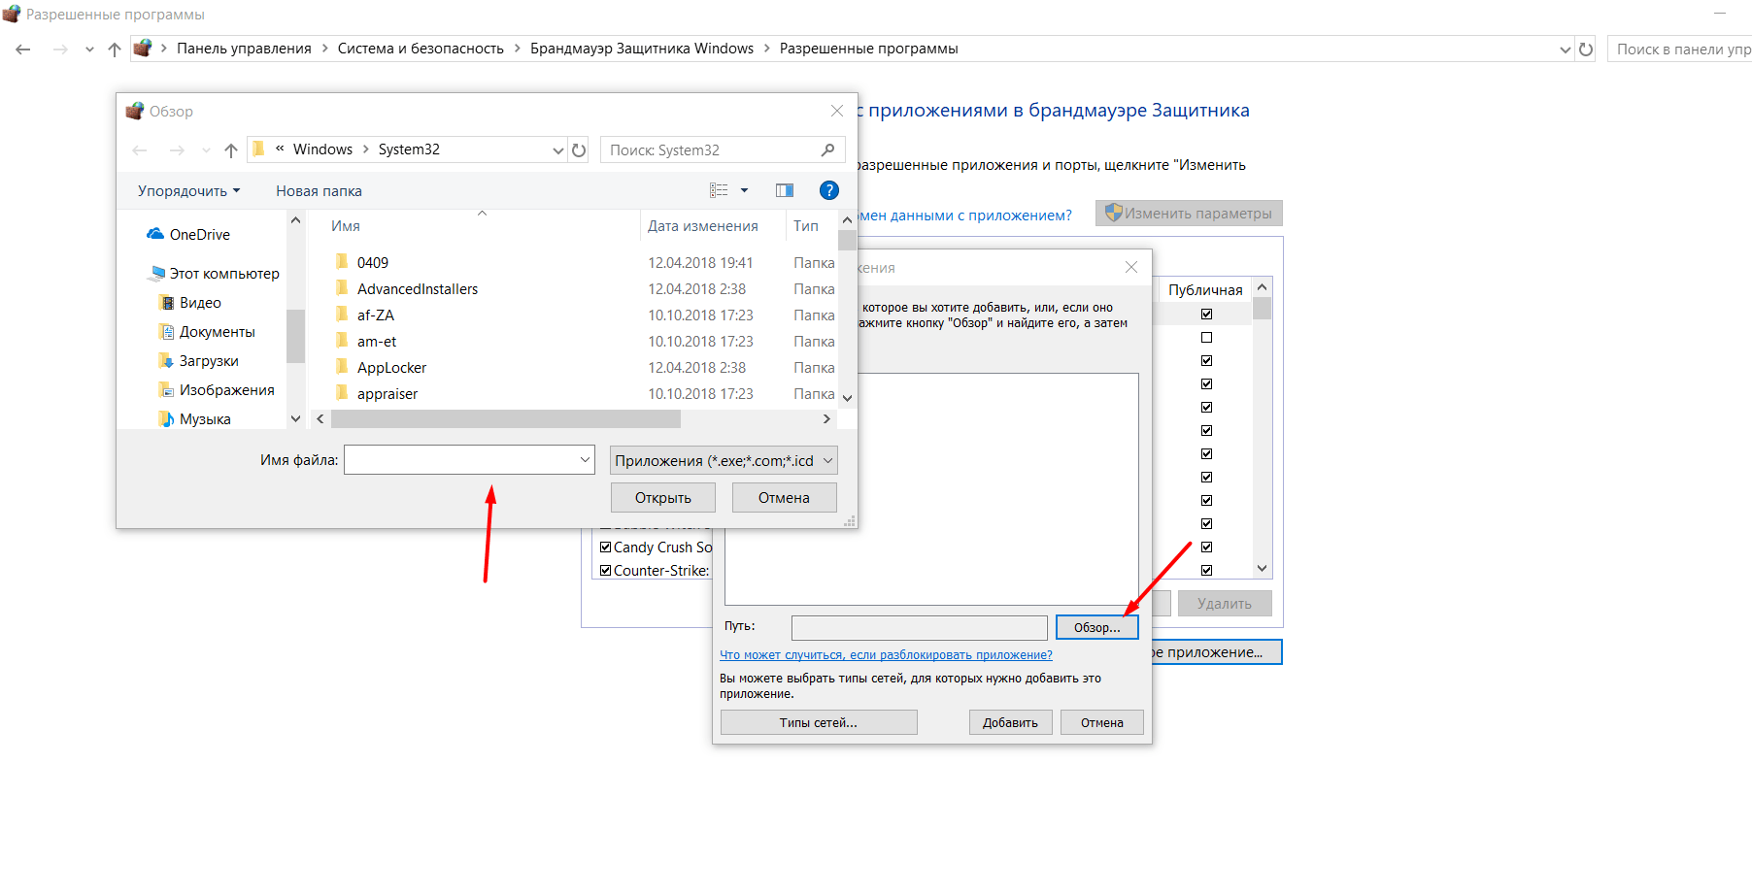
Task: Check the unchecked Публичная checkbox
Action: coord(1206,338)
